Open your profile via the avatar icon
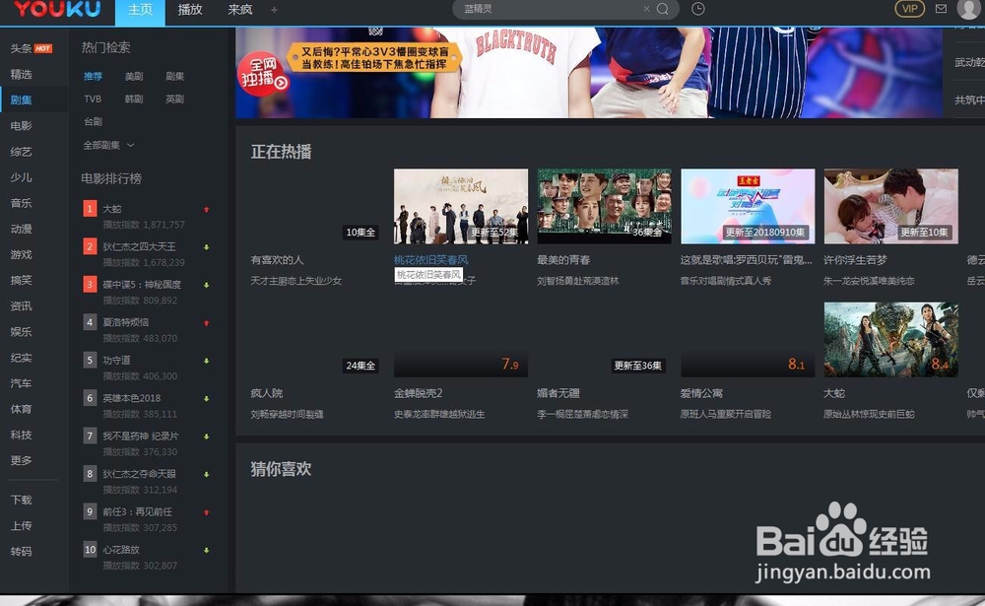Viewport: 985px width, 606px height. (968, 9)
